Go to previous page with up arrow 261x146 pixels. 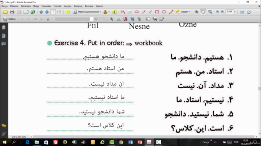coord(41,12)
